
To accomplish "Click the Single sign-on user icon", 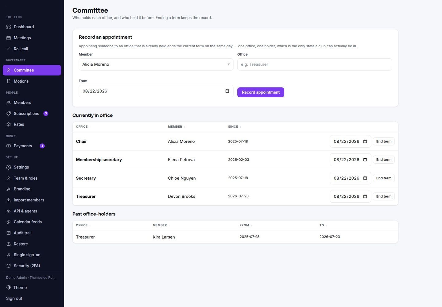I will [9, 255].
